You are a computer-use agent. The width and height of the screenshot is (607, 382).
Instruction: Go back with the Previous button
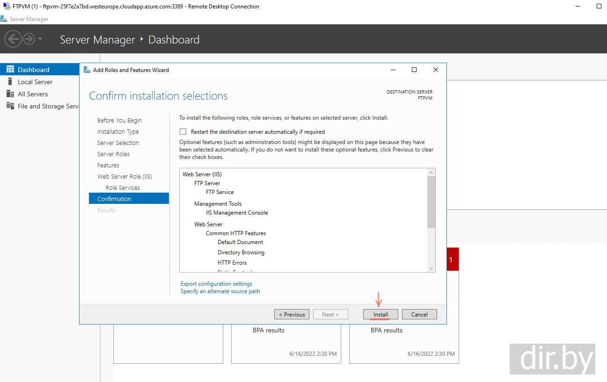[x=292, y=314]
